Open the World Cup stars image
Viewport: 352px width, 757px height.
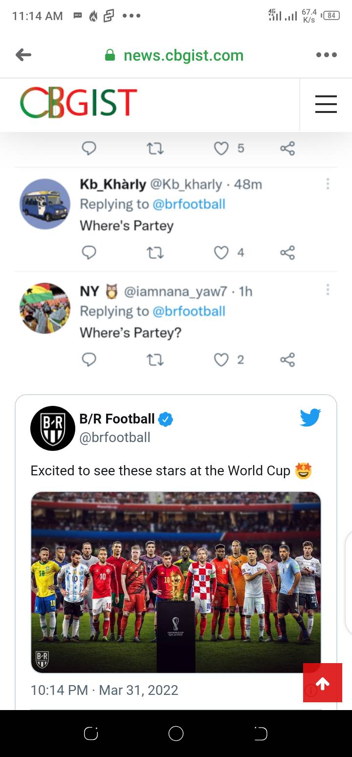pyautogui.click(x=176, y=582)
